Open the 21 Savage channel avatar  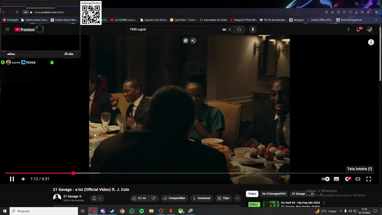coord(57,198)
